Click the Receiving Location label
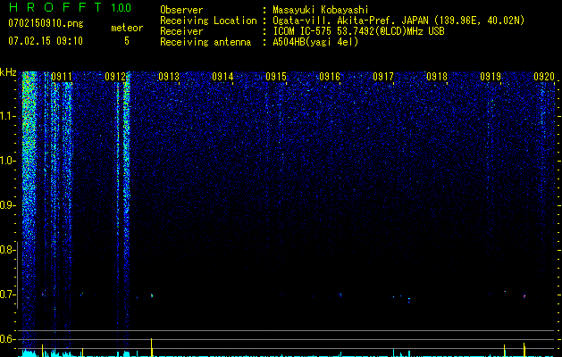Screen dimensions: 562x357 208,21
